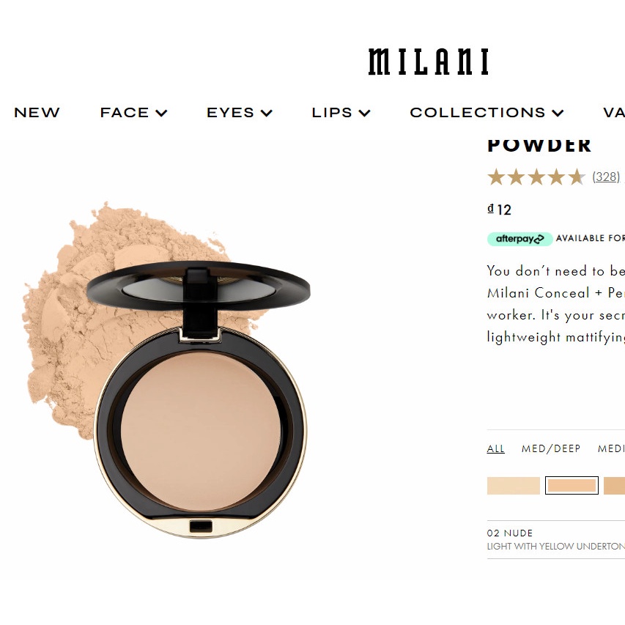The image size is (625, 625).
Task: Choose the darker third shade swatch
Action: tap(614, 486)
